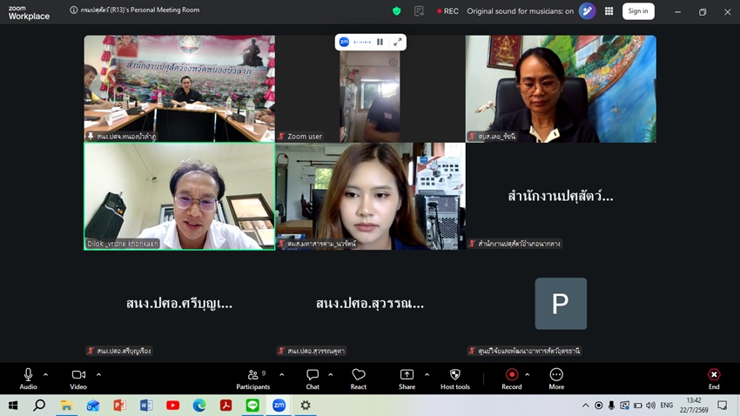Expand the video options arrow

coord(98,375)
